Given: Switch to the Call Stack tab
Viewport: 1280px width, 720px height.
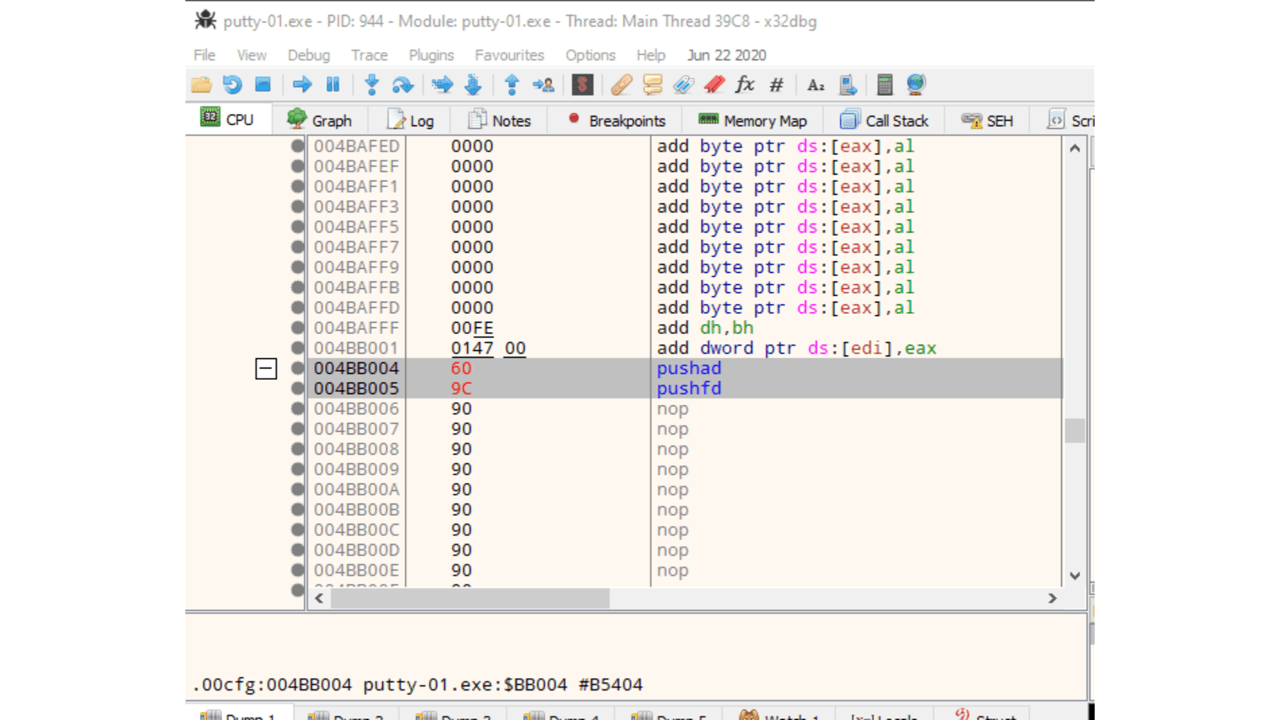Looking at the screenshot, I should pos(884,121).
